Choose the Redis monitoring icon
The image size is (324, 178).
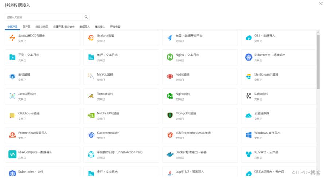point(170,76)
